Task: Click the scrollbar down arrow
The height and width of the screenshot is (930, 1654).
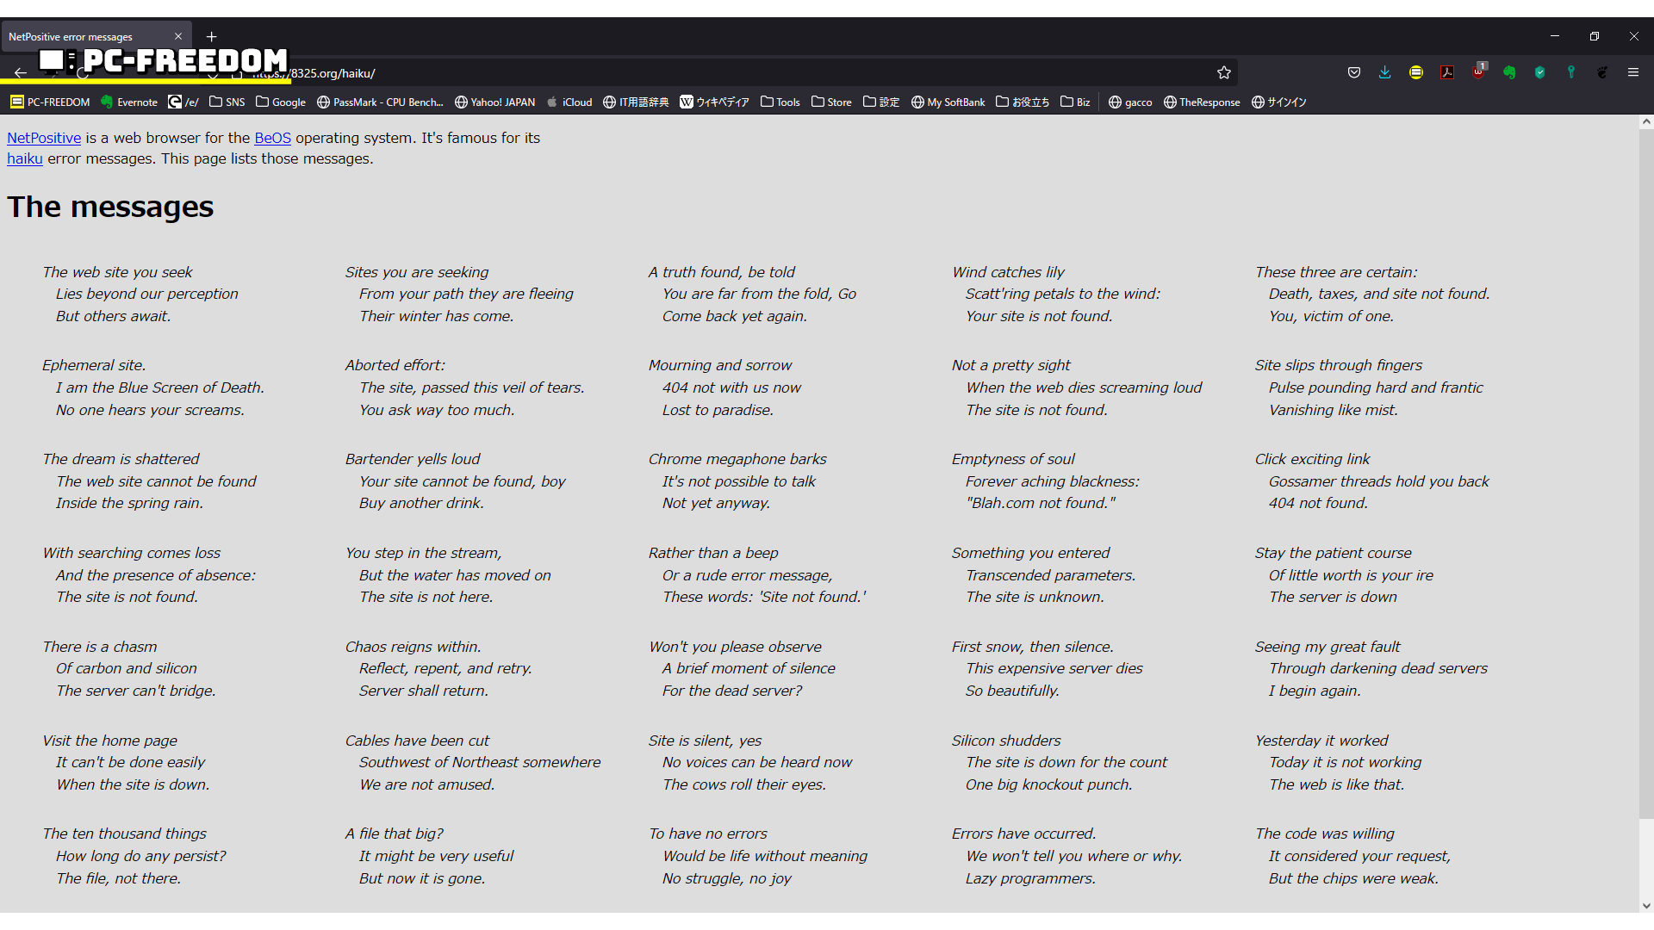Action: pyautogui.click(x=1646, y=905)
